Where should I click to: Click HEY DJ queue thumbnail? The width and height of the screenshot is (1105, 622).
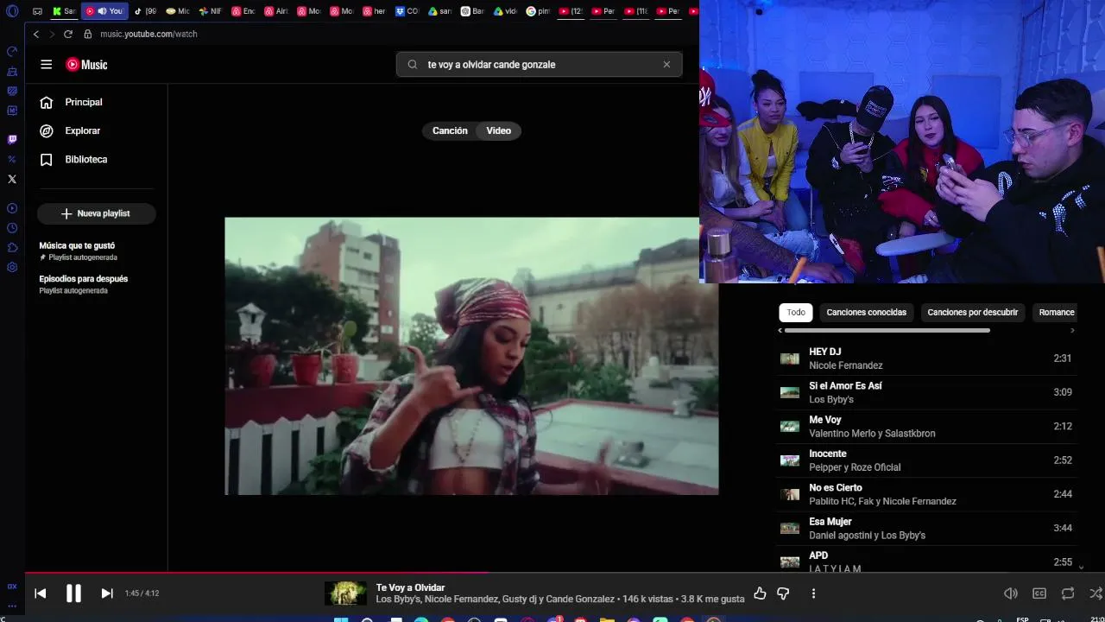point(790,359)
